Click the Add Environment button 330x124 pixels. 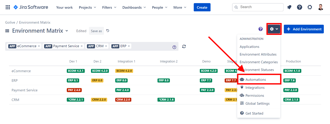point(304,29)
